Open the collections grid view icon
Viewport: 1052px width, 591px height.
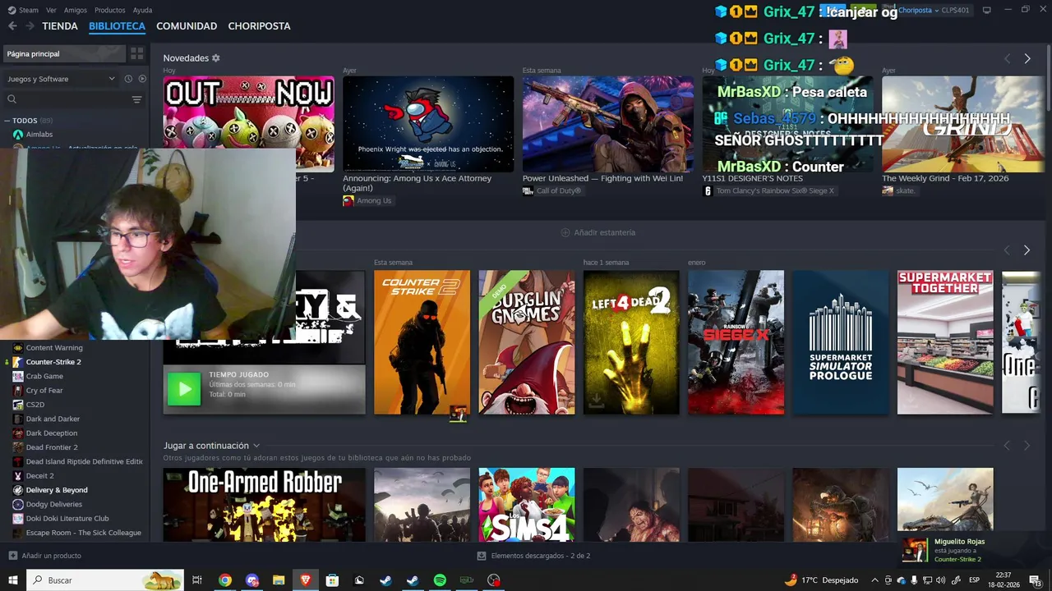136,53
